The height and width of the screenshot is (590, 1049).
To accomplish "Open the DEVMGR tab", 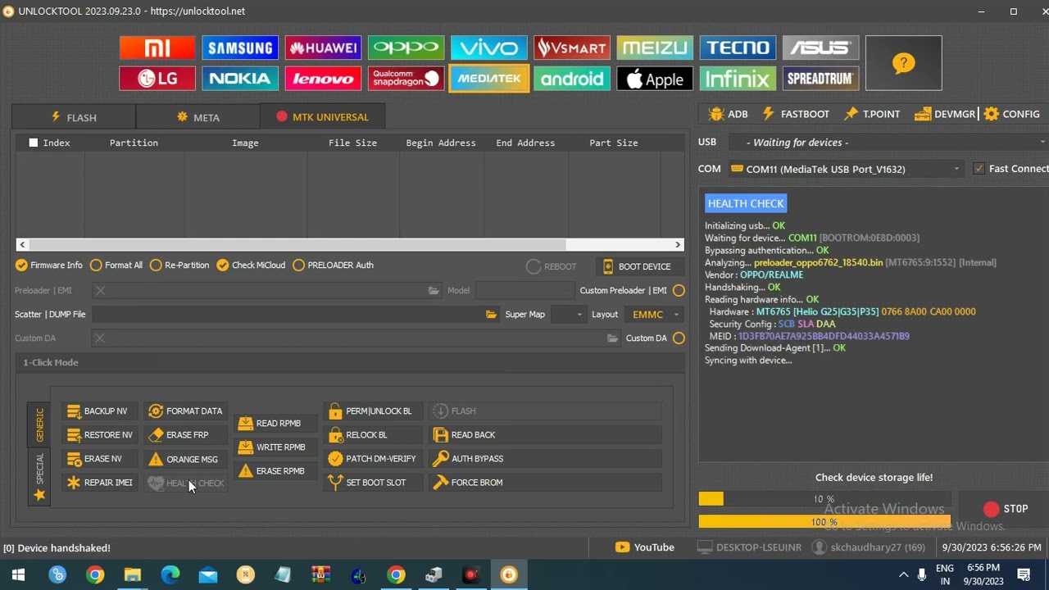I will click(945, 114).
